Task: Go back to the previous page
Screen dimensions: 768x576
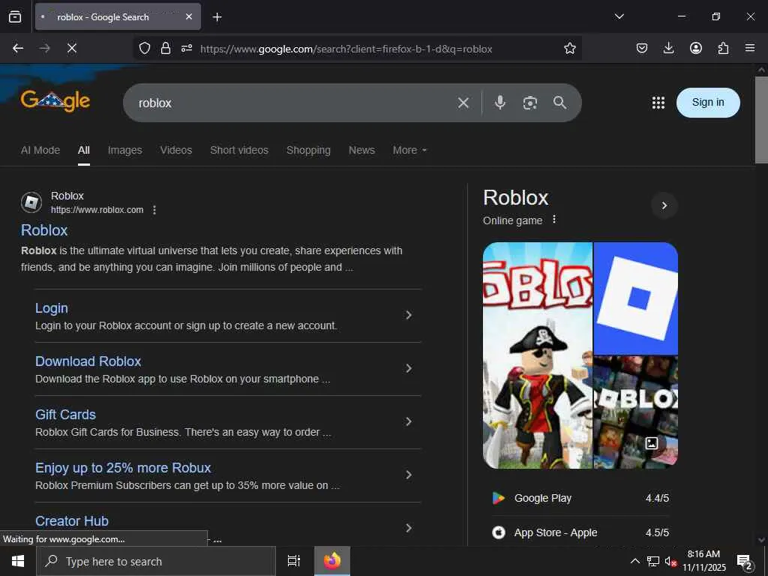Action: pyautogui.click(x=18, y=48)
